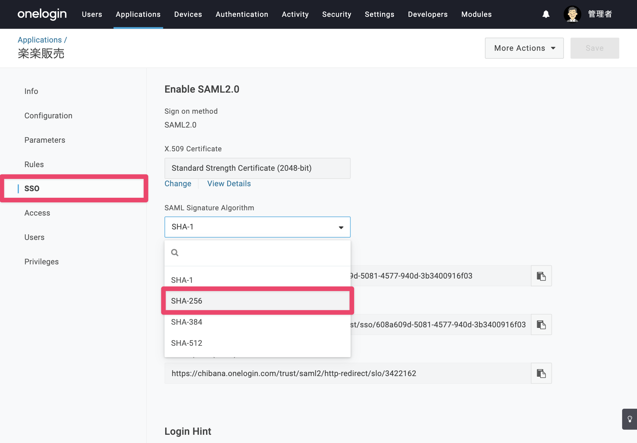Click the admin user avatar

[x=572, y=14]
